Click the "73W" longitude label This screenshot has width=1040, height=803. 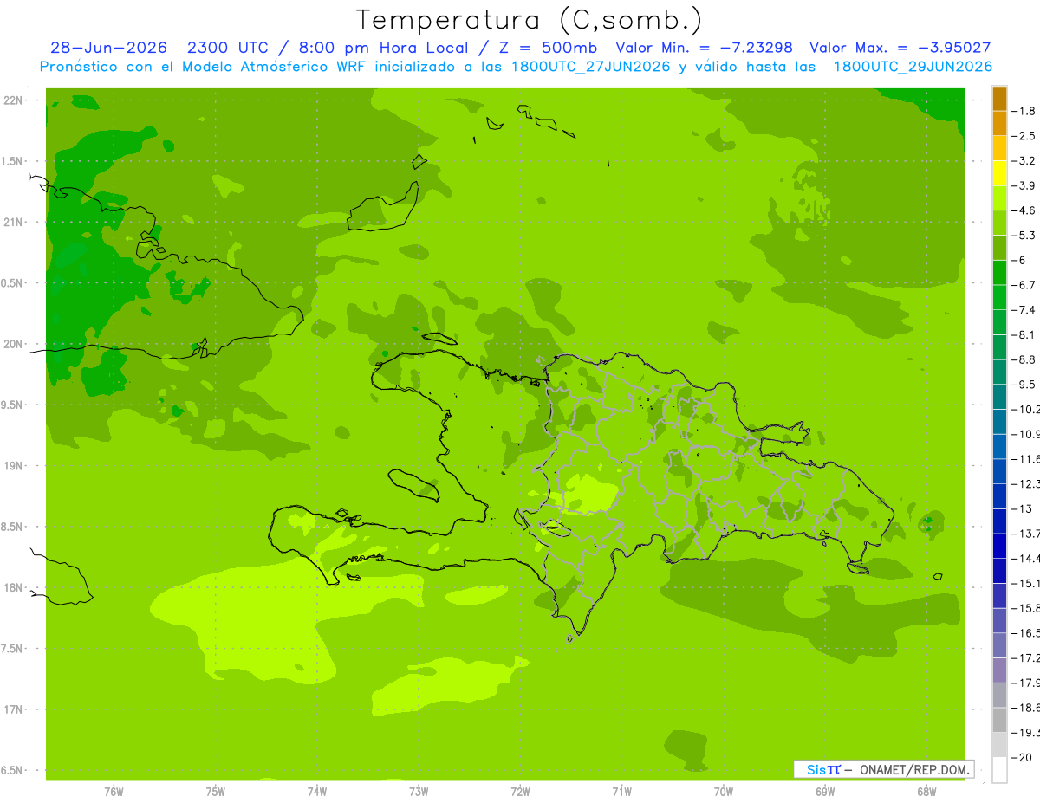coord(419,792)
